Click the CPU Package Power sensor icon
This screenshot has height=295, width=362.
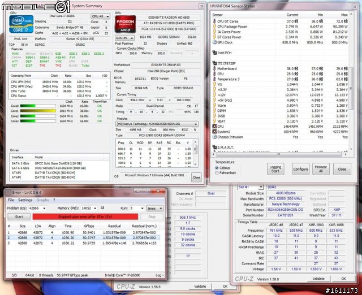point(214,27)
